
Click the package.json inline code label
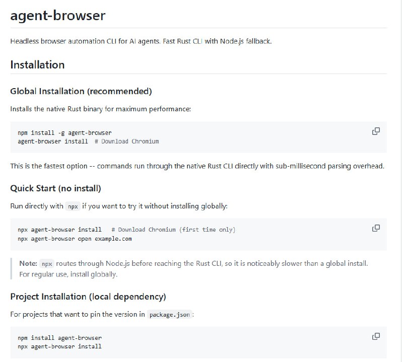(170, 315)
